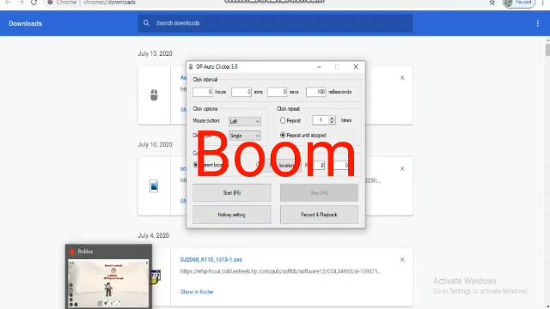Click the Chrome back arrow
The image size is (550, 309).
8,3
